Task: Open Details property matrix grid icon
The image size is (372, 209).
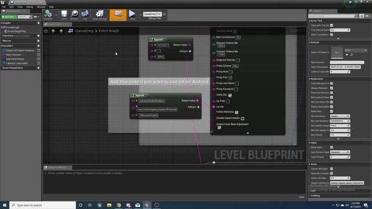Action: click(362, 16)
